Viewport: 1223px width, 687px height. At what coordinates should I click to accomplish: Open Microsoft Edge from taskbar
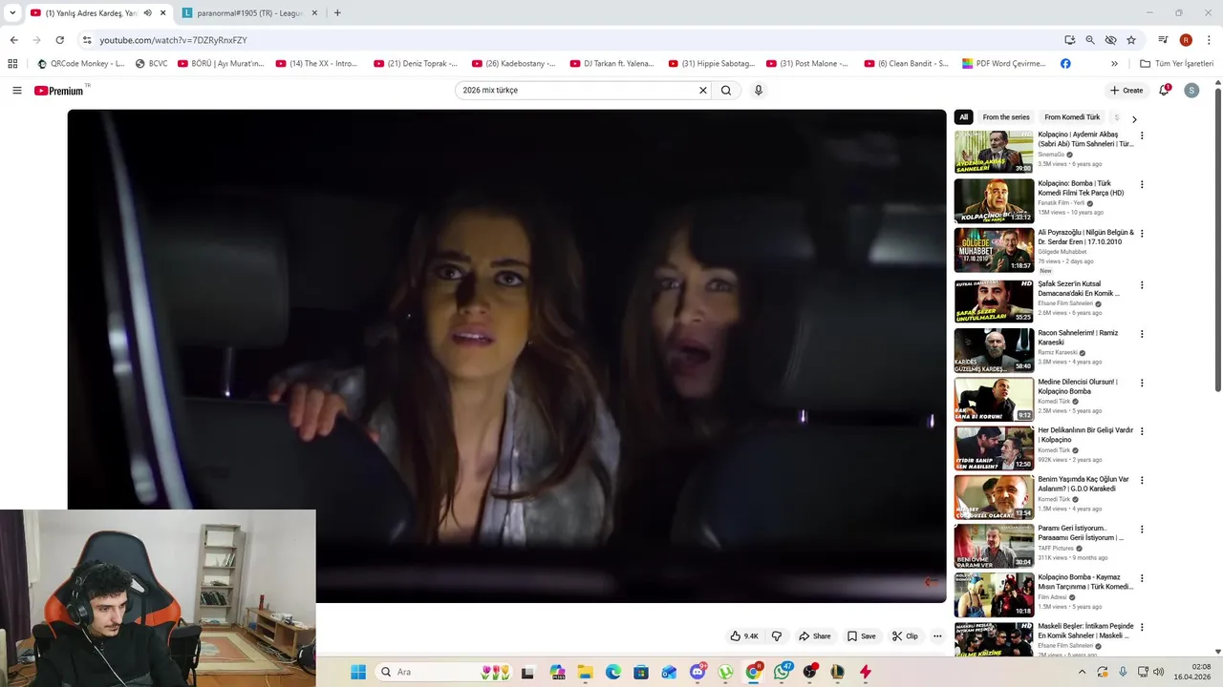coord(612,672)
